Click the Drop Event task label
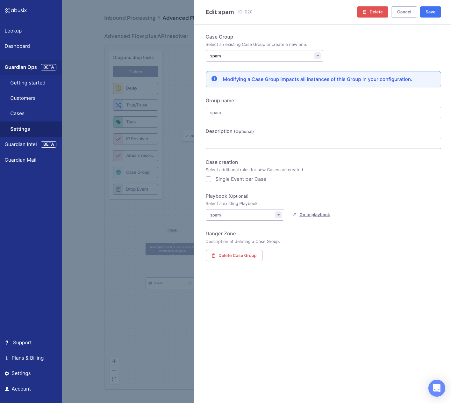Image resolution: width=451 pixels, height=403 pixels. point(137,189)
